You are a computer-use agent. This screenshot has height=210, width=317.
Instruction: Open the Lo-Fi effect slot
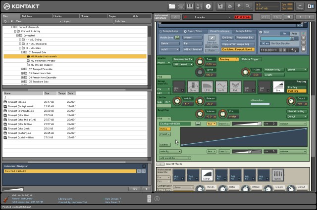point(221,86)
